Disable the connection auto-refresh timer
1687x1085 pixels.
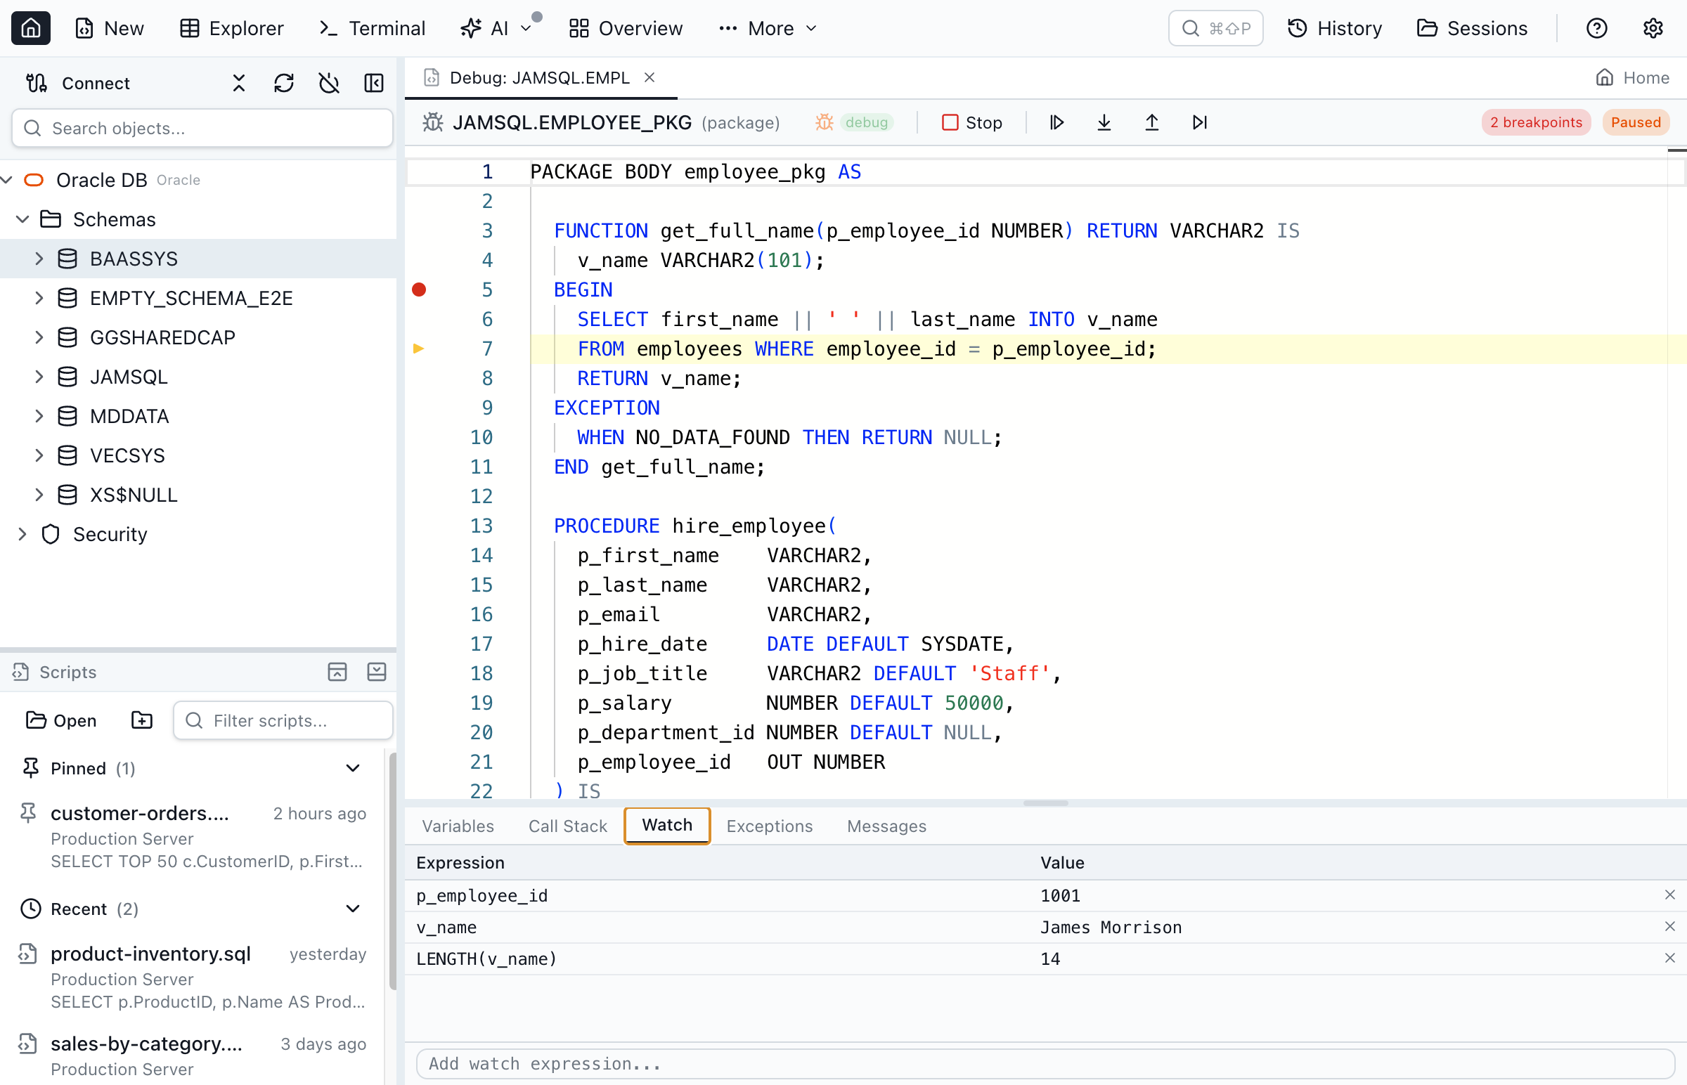click(x=328, y=82)
